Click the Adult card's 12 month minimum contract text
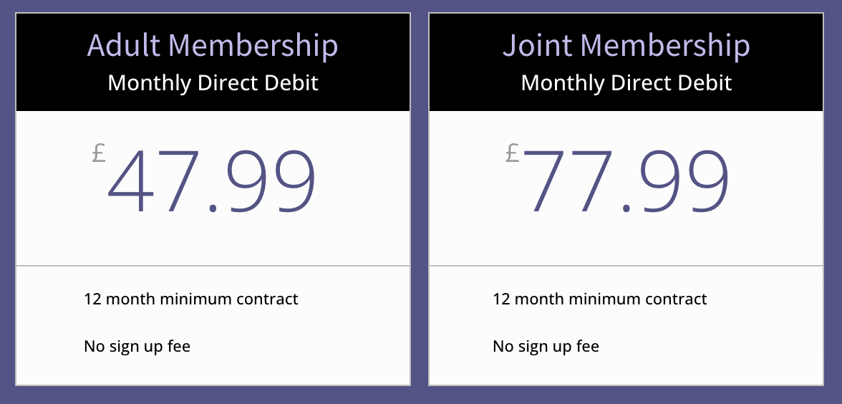This screenshot has height=404, width=842. pos(190,299)
